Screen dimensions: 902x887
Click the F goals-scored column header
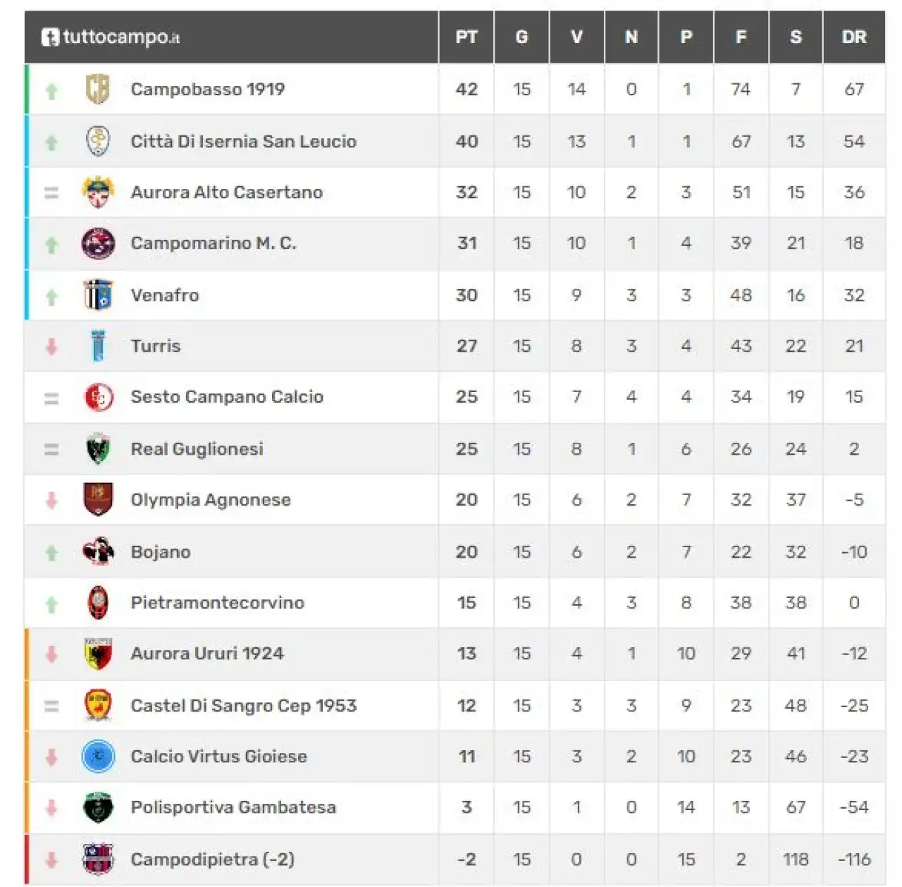(741, 37)
